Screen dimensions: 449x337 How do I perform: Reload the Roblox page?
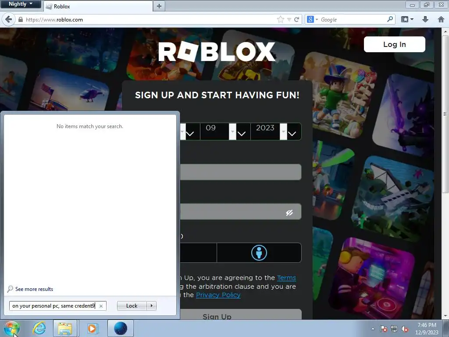point(297,19)
